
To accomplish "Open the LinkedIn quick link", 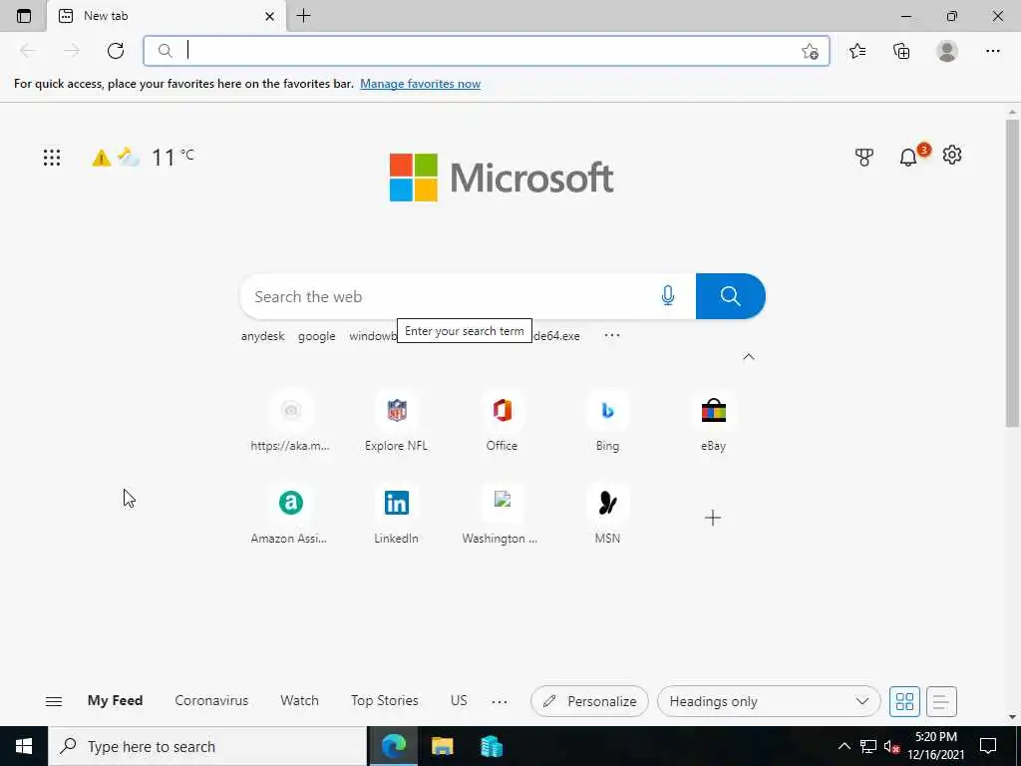I will click(x=396, y=515).
